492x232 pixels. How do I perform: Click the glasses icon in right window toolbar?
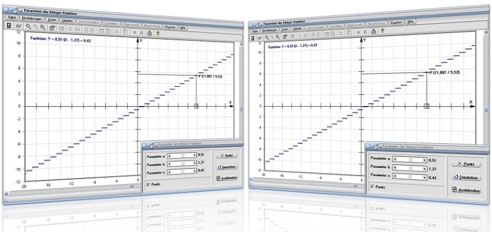[x=260, y=38]
